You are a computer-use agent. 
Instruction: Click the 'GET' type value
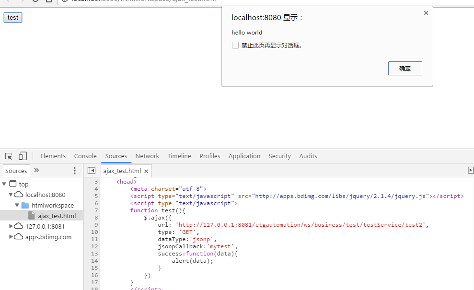click(x=187, y=232)
